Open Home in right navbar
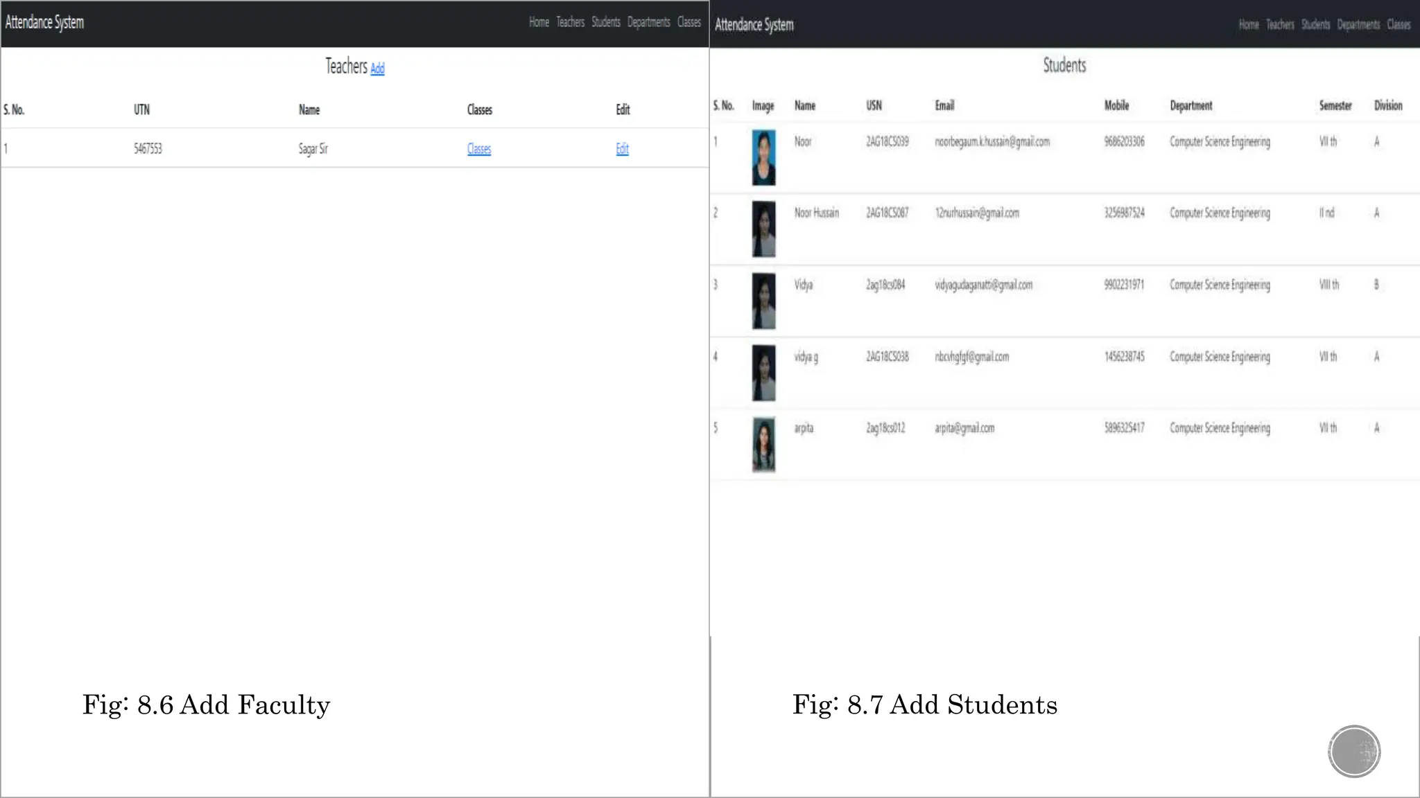 click(1248, 25)
